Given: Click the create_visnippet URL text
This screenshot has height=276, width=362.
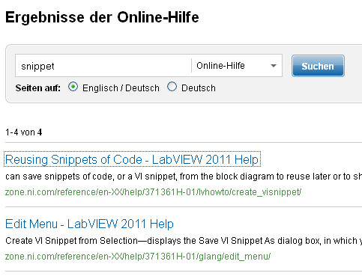Looking at the screenshot, I should coord(153,192).
